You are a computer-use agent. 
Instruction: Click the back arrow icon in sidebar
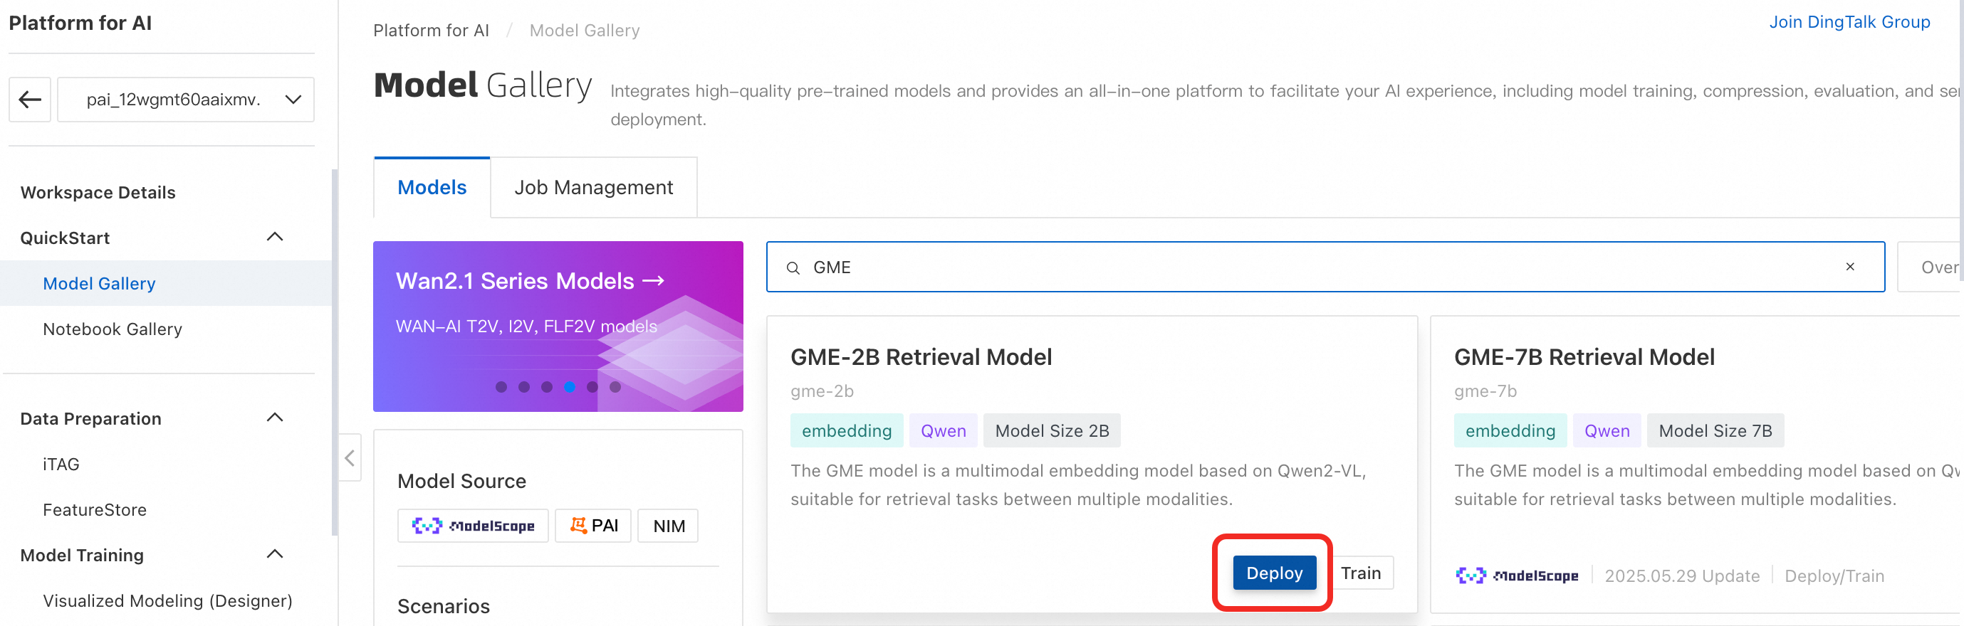tap(30, 99)
